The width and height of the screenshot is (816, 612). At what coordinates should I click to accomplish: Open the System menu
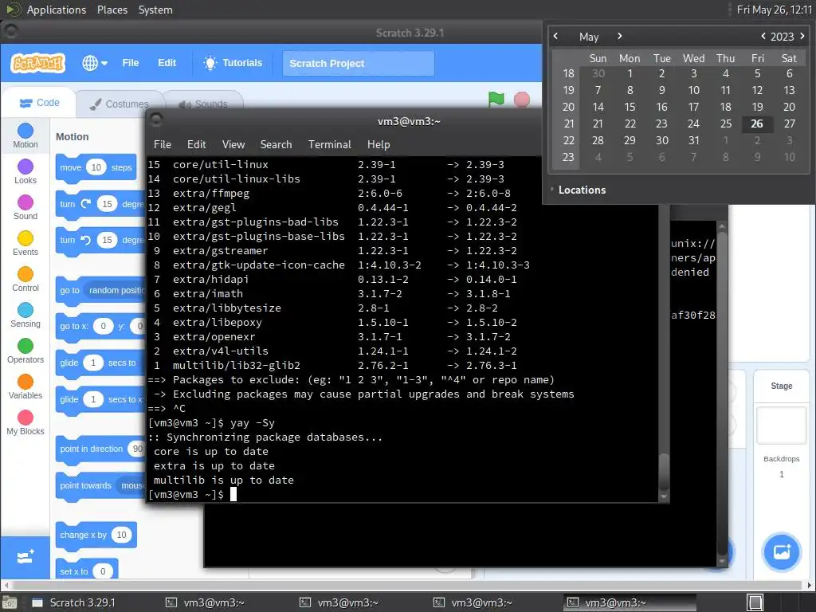(155, 10)
